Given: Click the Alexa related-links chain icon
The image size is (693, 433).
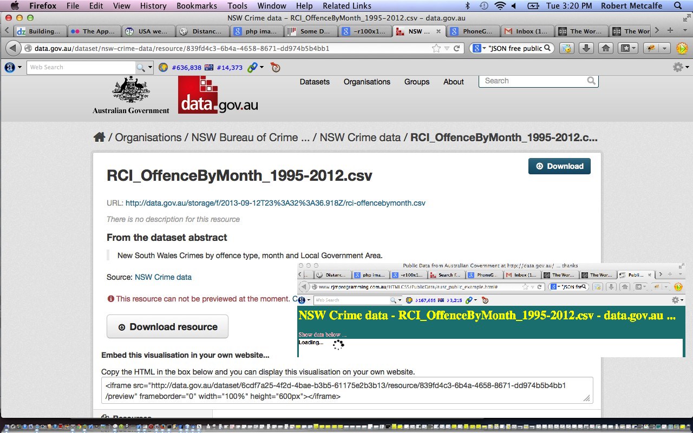Looking at the screenshot, I should pos(252,68).
